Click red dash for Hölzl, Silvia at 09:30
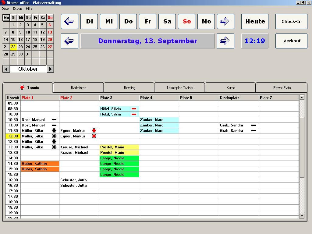Viewport: 312px width, 234px height. click(x=134, y=109)
